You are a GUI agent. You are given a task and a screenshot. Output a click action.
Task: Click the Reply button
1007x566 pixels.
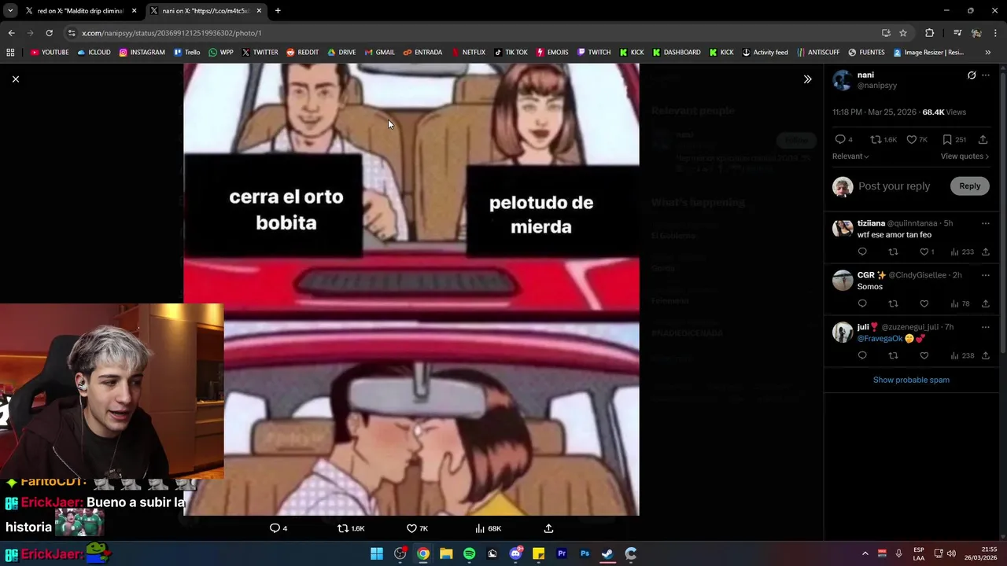tap(969, 186)
